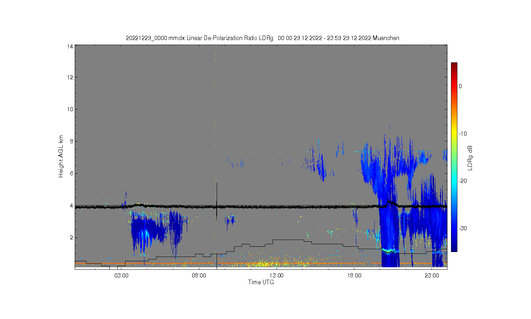Click the colorbar -10 dB tick label
The width and height of the screenshot is (531, 319).
point(463,134)
